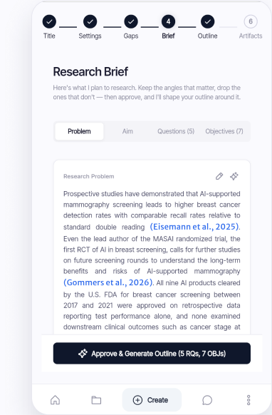The width and height of the screenshot is (272, 415).
Task: Tap the Create button
Action: click(152, 400)
